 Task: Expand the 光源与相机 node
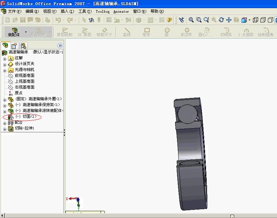click(5, 71)
